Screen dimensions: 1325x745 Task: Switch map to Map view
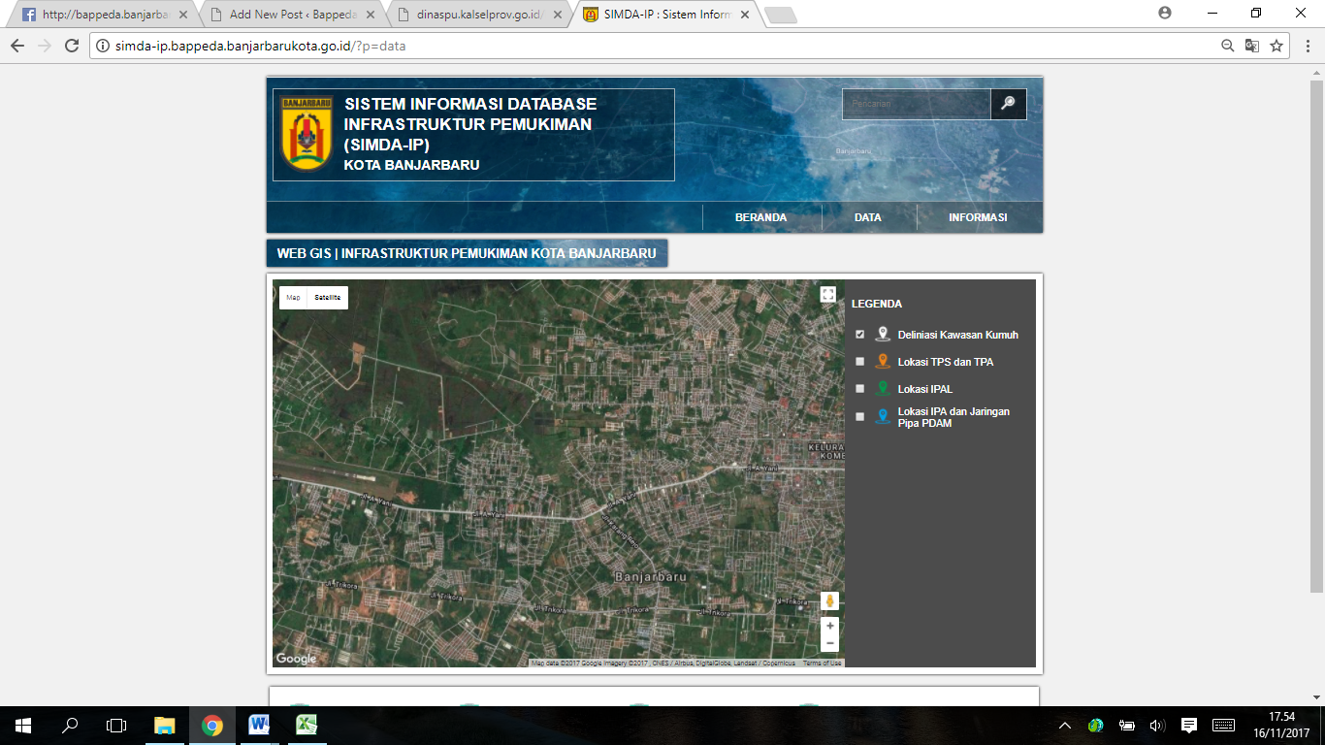click(x=293, y=298)
